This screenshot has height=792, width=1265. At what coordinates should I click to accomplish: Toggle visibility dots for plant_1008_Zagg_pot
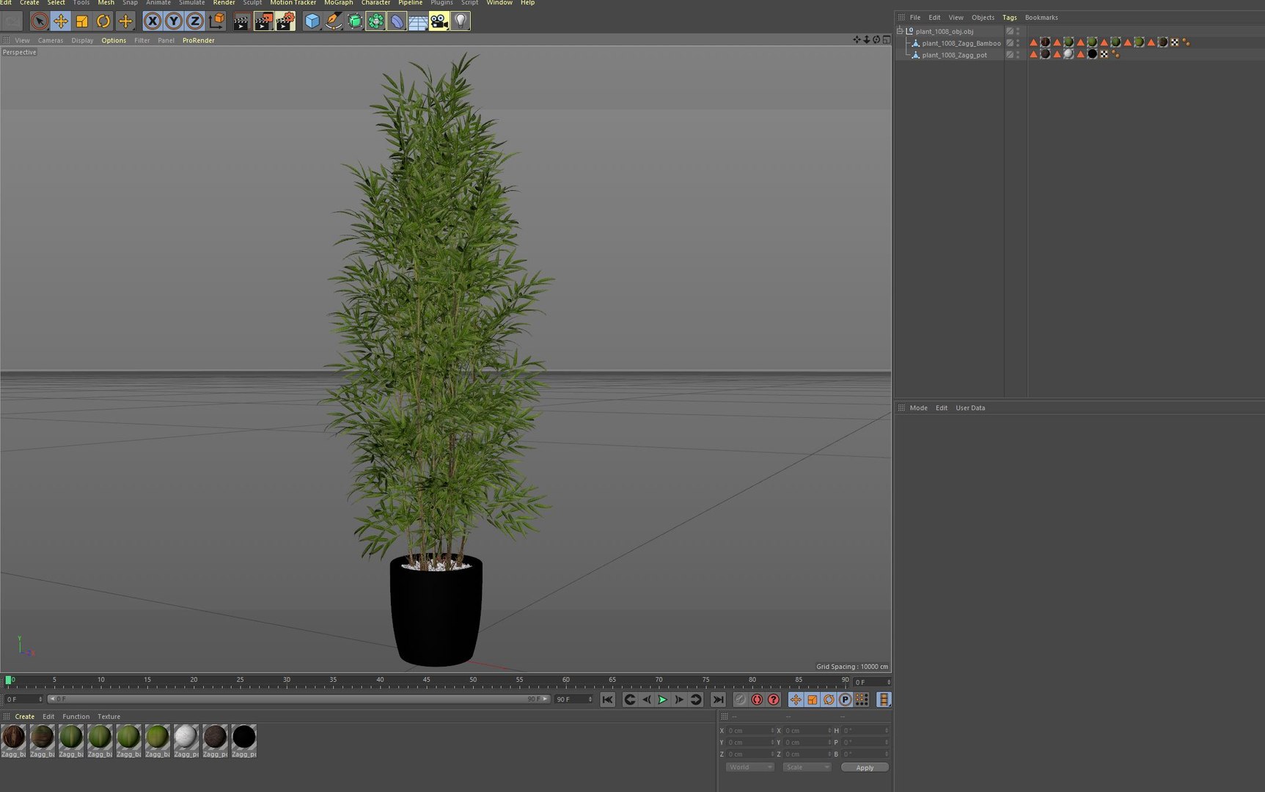click(1018, 54)
